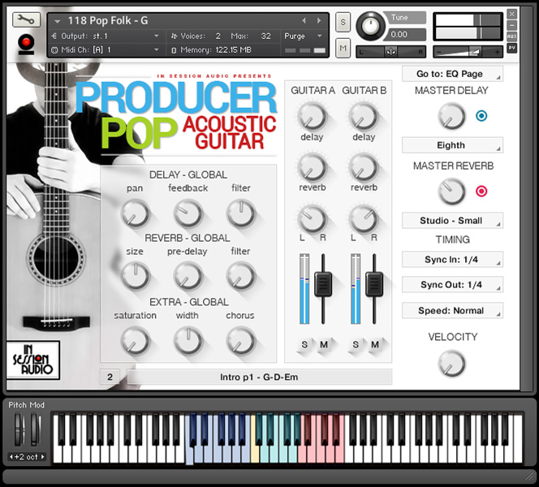Solo Guitar A
The image size is (539, 487).
coord(304,344)
